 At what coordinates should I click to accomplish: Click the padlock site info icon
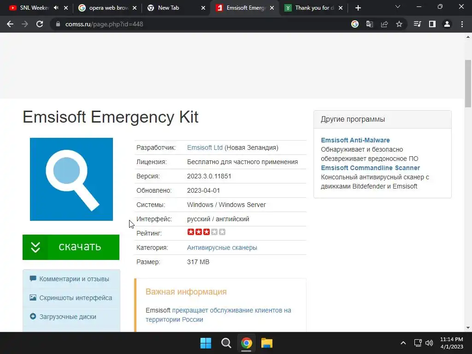(58, 24)
